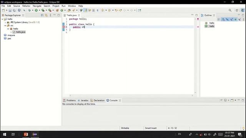246x138 pixels.
Task: Run the program with green Run icon
Action: tap(36, 10)
